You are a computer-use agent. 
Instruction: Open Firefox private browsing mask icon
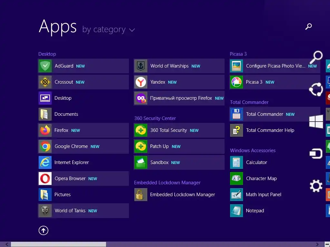(x=141, y=98)
